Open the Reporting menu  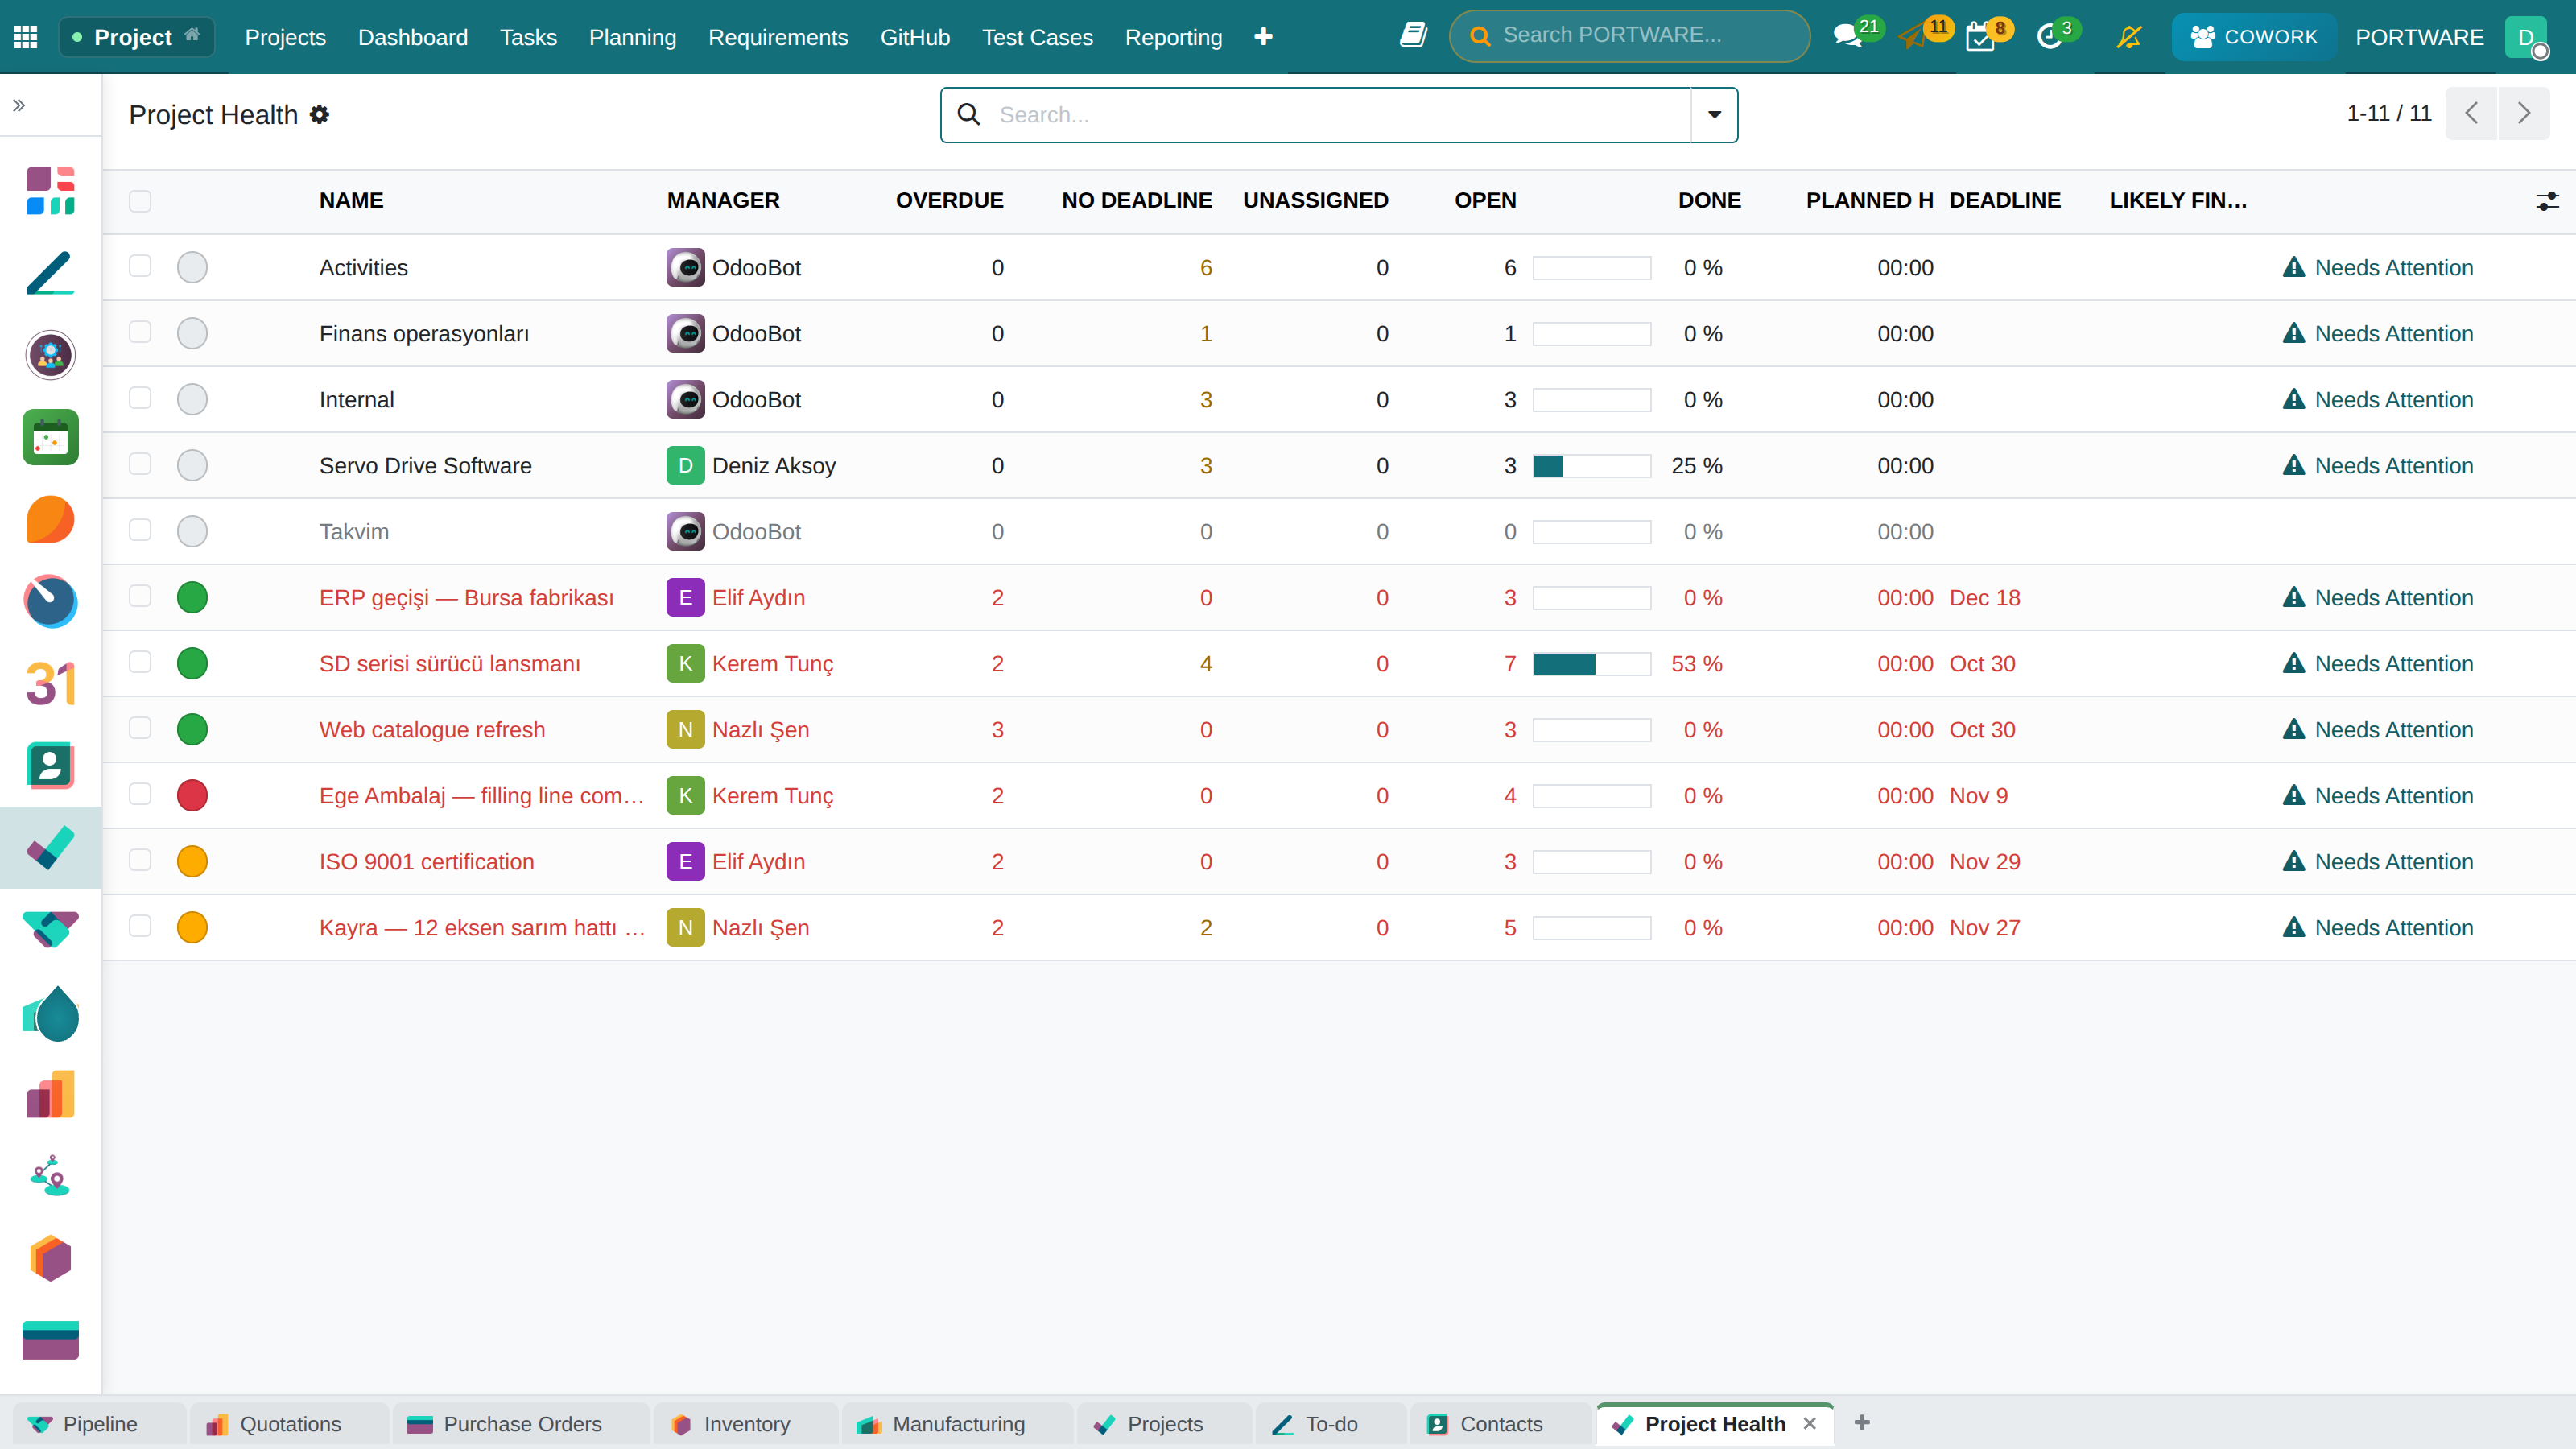click(x=1173, y=37)
